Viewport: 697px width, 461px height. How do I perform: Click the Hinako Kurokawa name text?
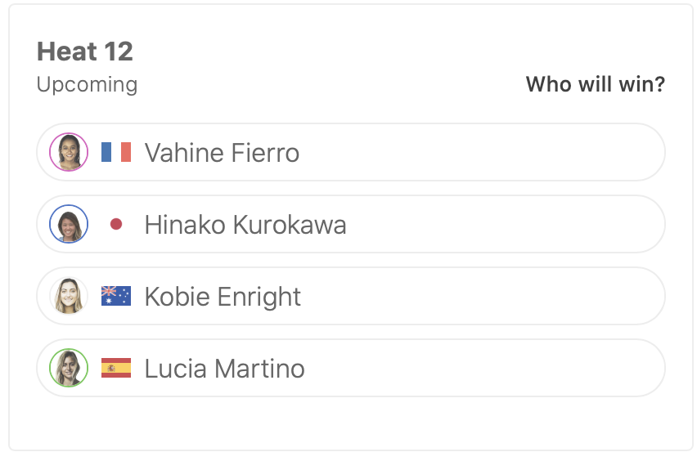[x=245, y=225]
